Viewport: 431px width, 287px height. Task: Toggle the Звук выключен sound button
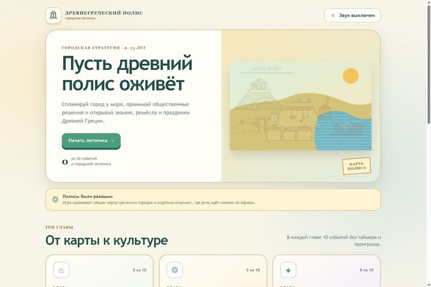[353, 16]
